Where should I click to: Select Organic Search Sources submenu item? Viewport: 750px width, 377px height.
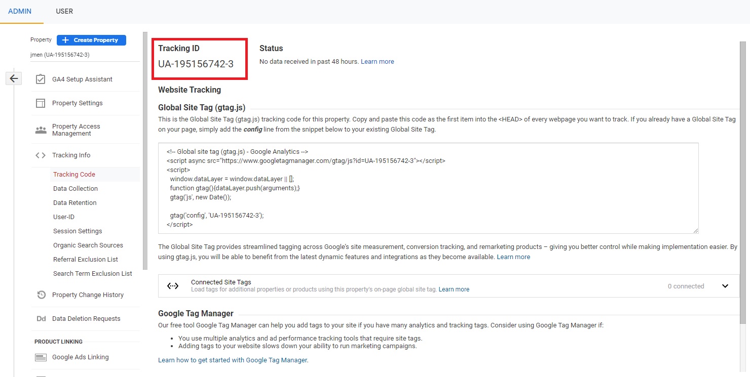[88, 245]
